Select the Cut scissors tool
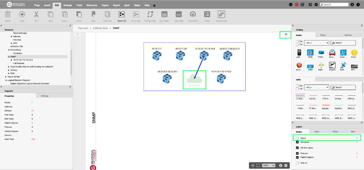The height and width of the screenshot is (170, 364). pyautogui.click(x=36, y=14)
